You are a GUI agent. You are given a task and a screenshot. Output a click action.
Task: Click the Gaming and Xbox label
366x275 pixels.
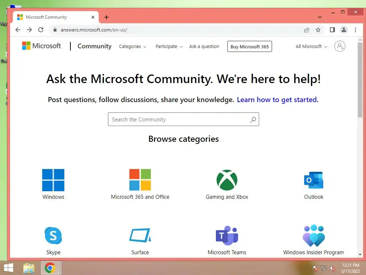pos(227,197)
